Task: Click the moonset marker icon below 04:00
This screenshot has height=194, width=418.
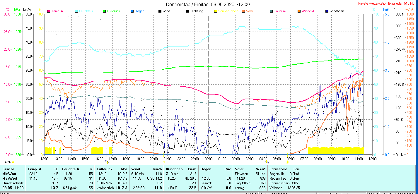Action: tap(267, 162)
